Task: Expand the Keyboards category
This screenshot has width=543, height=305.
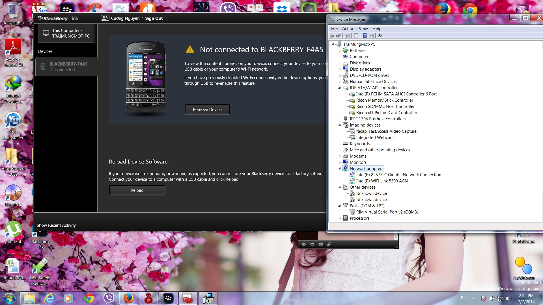Action: click(x=340, y=144)
